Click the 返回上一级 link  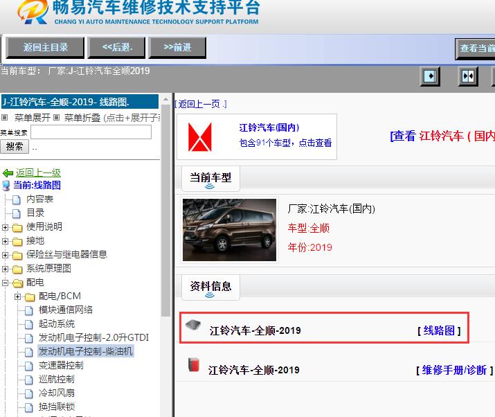(x=38, y=172)
